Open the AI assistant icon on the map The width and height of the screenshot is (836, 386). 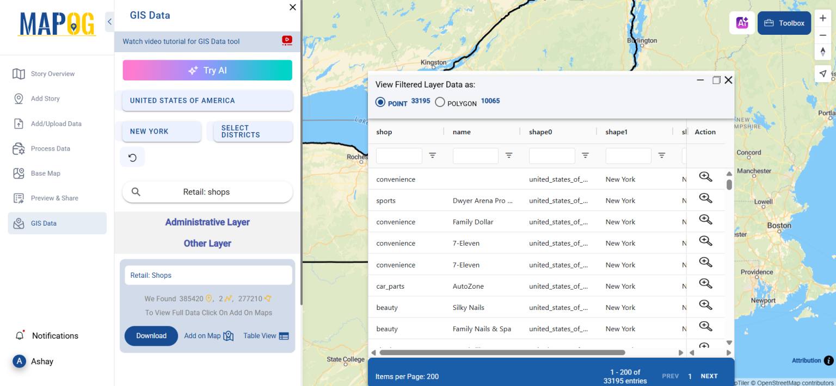(x=742, y=23)
